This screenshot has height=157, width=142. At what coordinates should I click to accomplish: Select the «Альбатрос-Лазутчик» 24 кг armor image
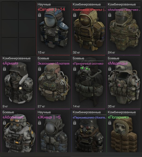[x=124, y=30]
